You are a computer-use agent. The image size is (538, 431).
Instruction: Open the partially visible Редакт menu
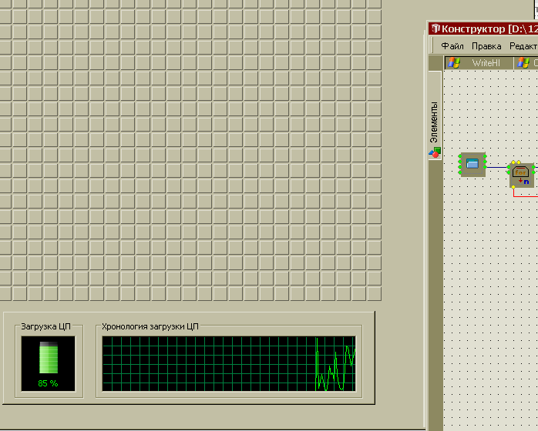523,46
